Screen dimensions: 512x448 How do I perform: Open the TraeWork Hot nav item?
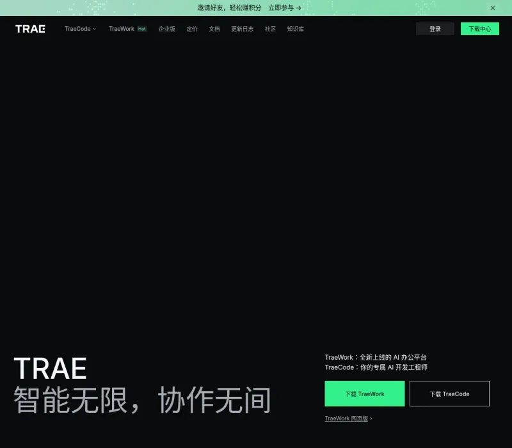(x=127, y=29)
